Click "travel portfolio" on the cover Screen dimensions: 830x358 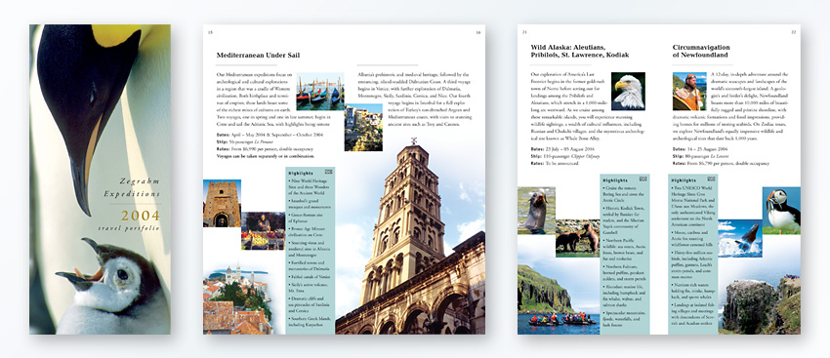[x=129, y=228]
